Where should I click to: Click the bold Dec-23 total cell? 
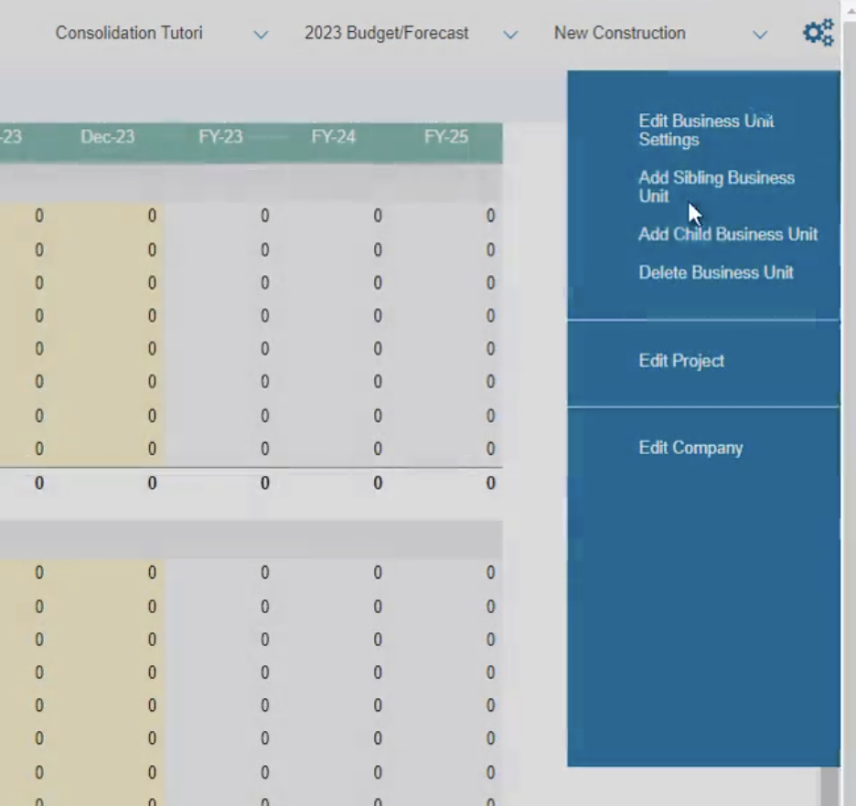(x=151, y=483)
